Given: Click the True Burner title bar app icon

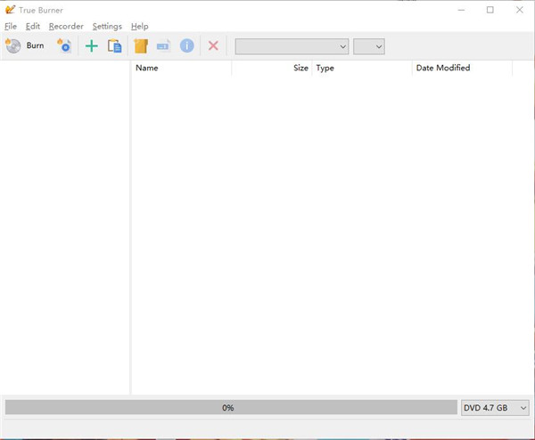Looking at the screenshot, I should click(x=10, y=10).
